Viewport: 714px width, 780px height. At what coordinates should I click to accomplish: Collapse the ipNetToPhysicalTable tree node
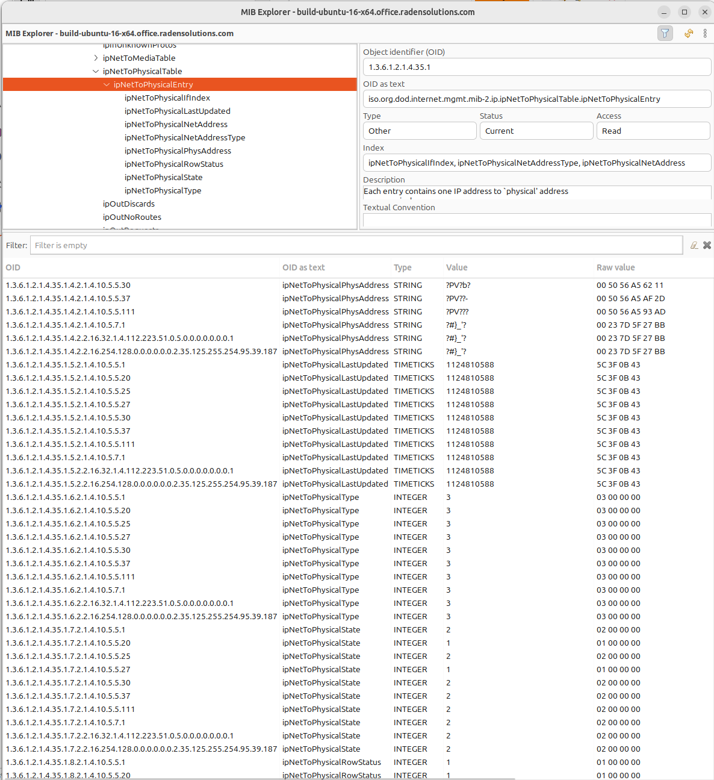(96, 71)
